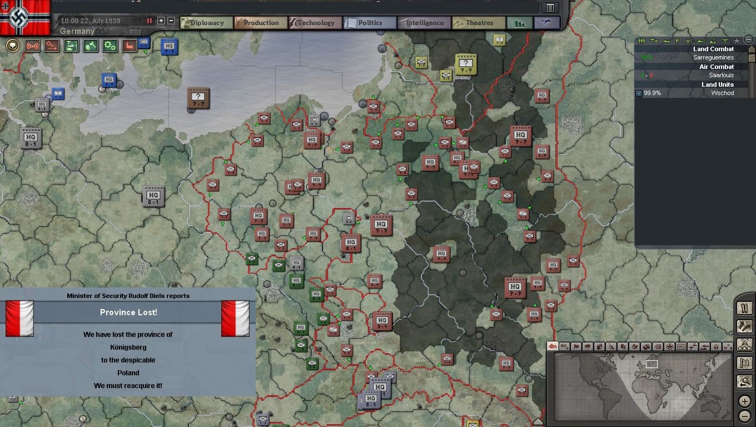Screen dimensions: 756x427
Task: Open the statistics bar-chart button
Action: [520, 23]
